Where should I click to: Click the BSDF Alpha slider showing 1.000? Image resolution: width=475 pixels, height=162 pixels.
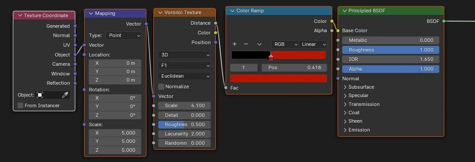click(x=391, y=69)
